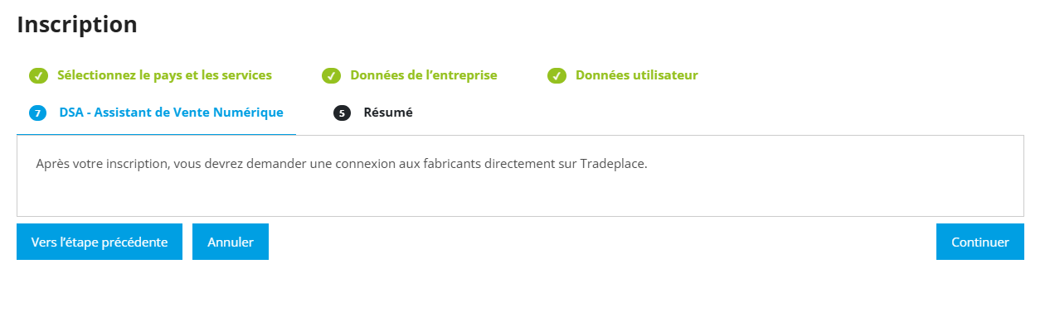Viewport: 1050px width, 312px height.
Task: Open the Données de l'entreprise step
Action: coord(424,75)
